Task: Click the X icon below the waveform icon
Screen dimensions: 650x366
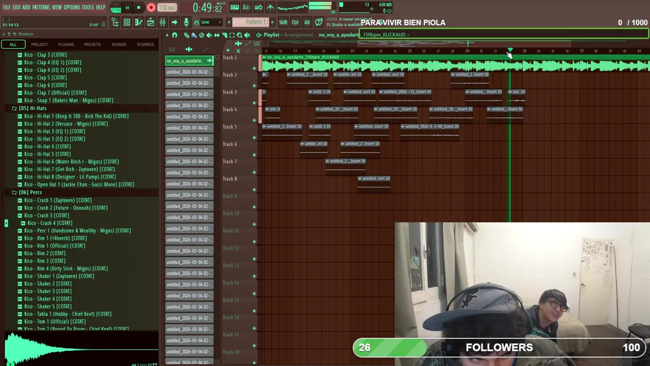Action: [x=238, y=51]
